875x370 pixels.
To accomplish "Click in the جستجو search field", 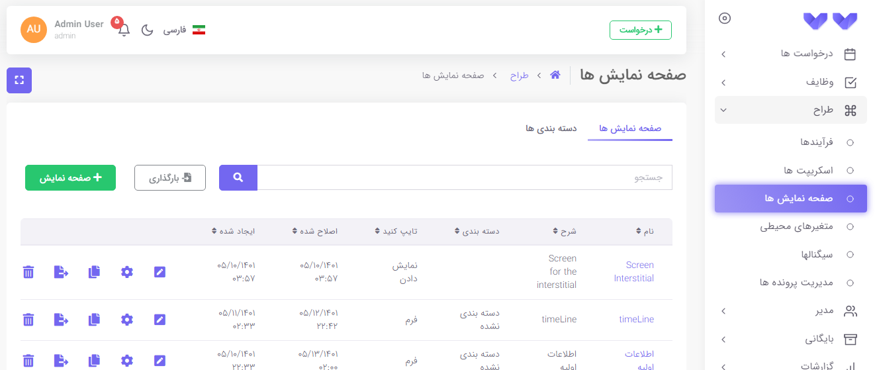I will point(465,177).
